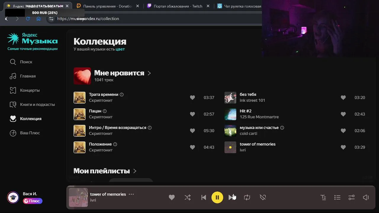Pause the playing track

(217, 197)
